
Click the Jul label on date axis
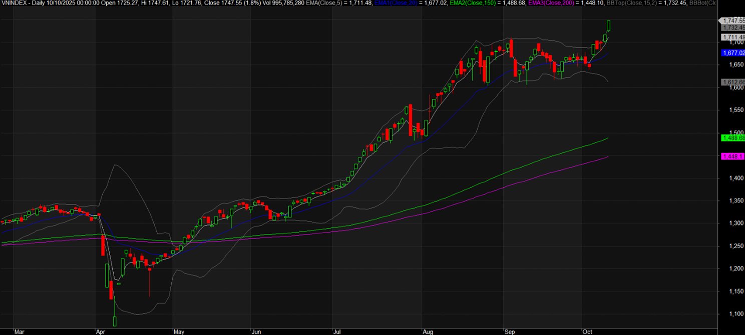pos(337,331)
